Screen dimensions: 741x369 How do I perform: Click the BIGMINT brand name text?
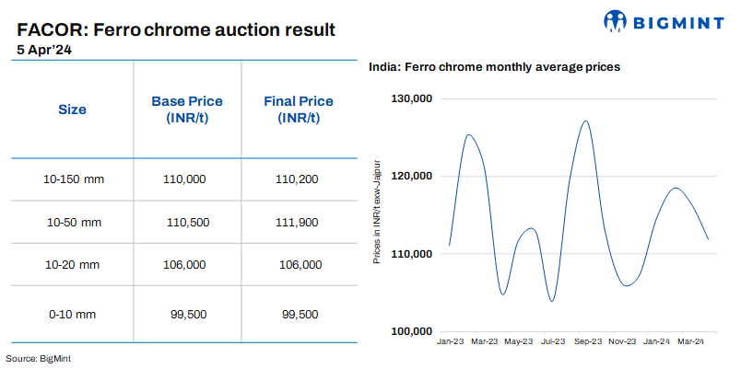pos(676,21)
